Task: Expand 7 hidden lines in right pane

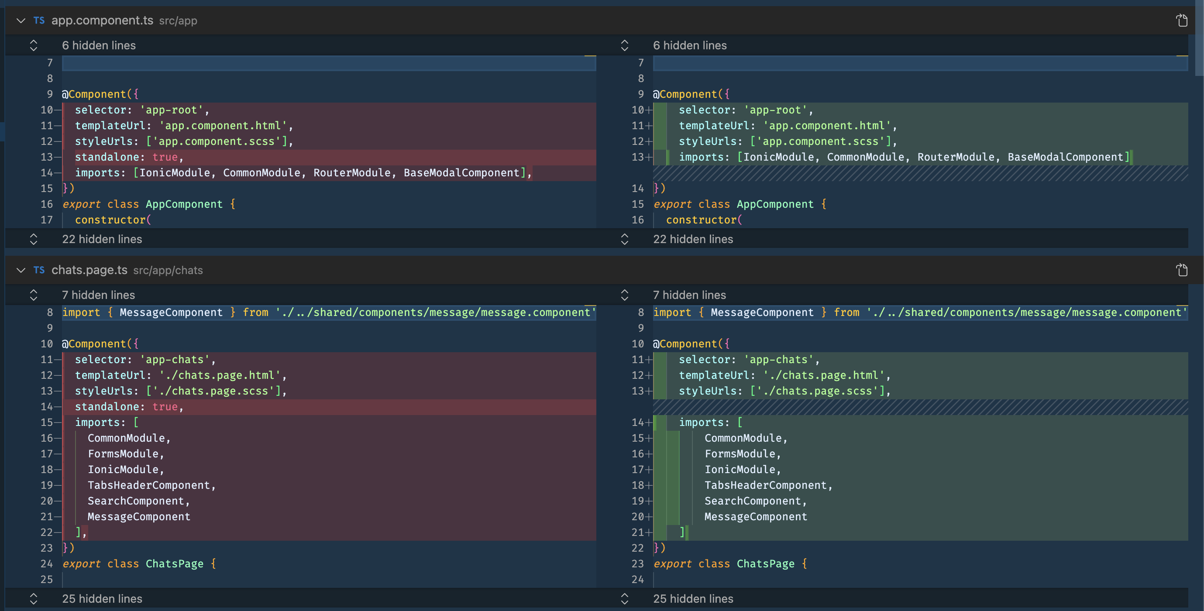Action: pyautogui.click(x=624, y=295)
